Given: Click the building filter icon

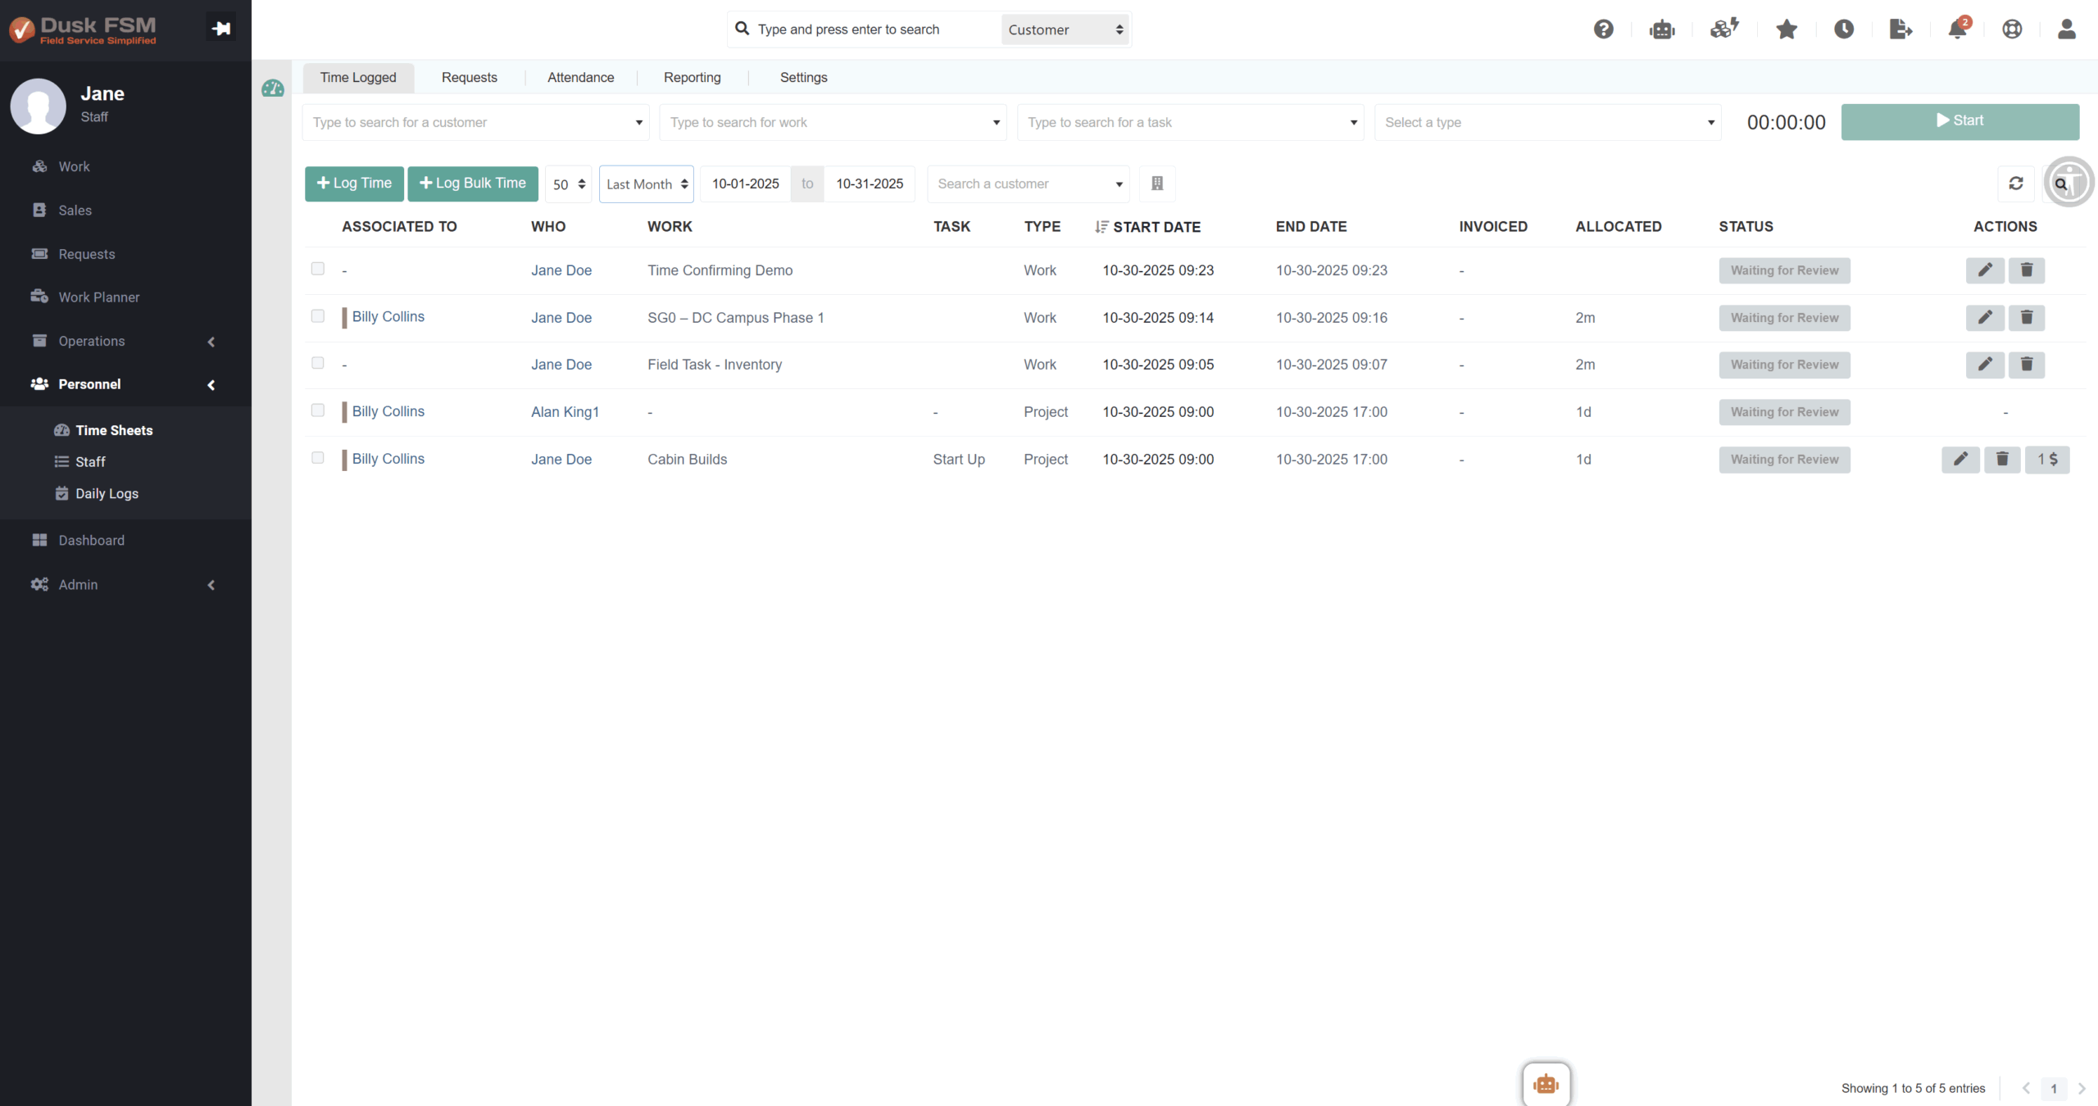Looking at the screenshot, I should click(1157, 184).
